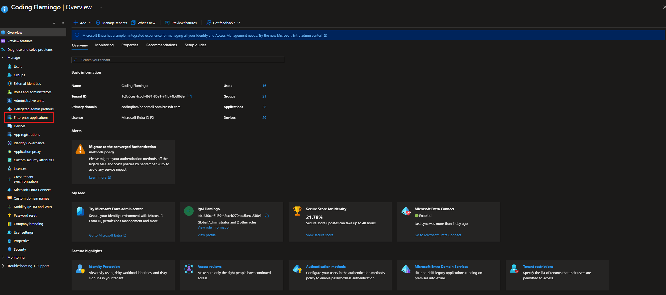Open Diagnose and solve problems

coord(30,49)
